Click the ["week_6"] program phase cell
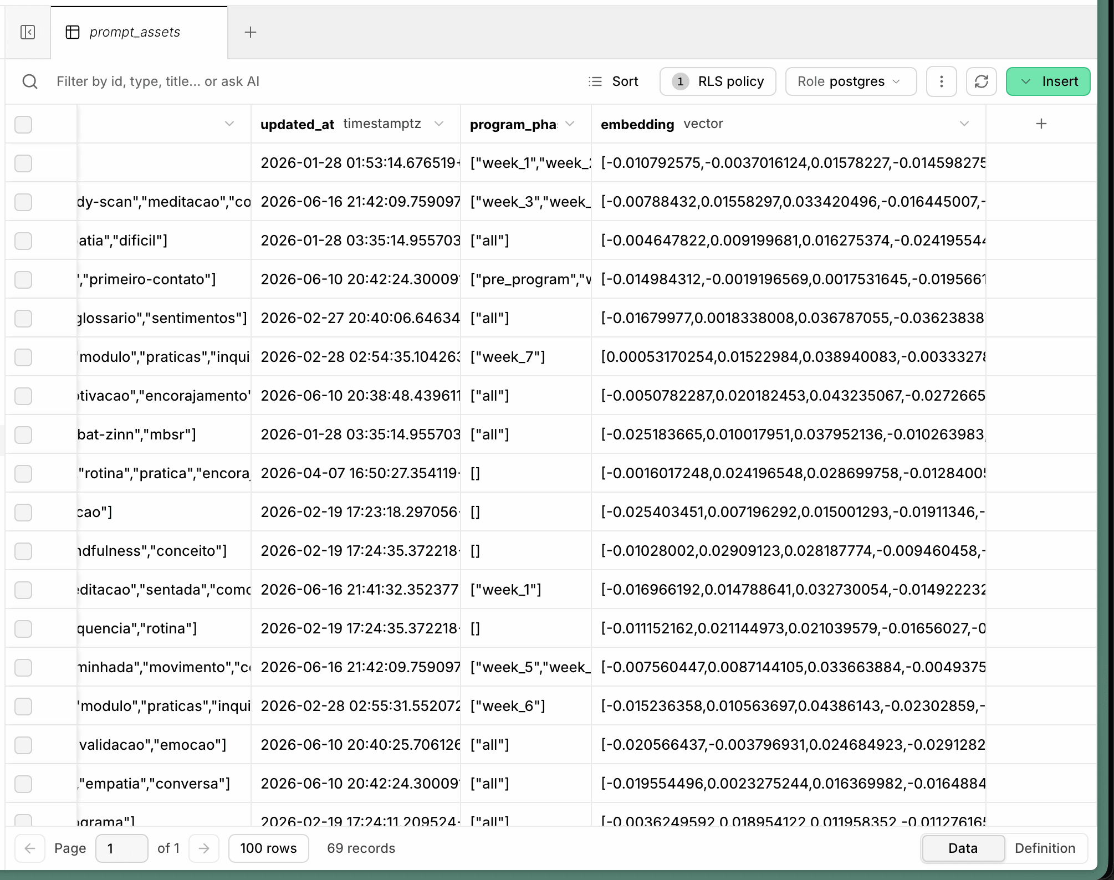1114x880 pixels. 526,706
